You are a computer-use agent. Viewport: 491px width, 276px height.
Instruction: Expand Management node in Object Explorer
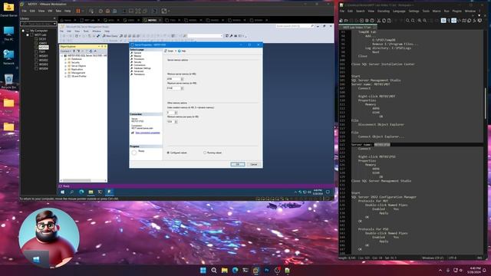[65, 73]
